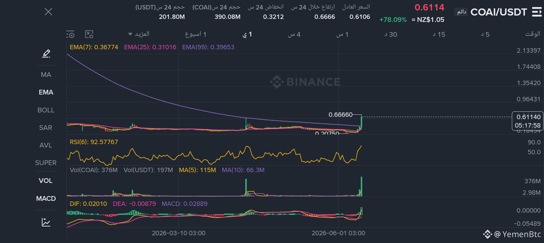Screen dimensions: 544x243
Task: Tap the COAI 24h volume 390.08M
Action: point(227,17)
